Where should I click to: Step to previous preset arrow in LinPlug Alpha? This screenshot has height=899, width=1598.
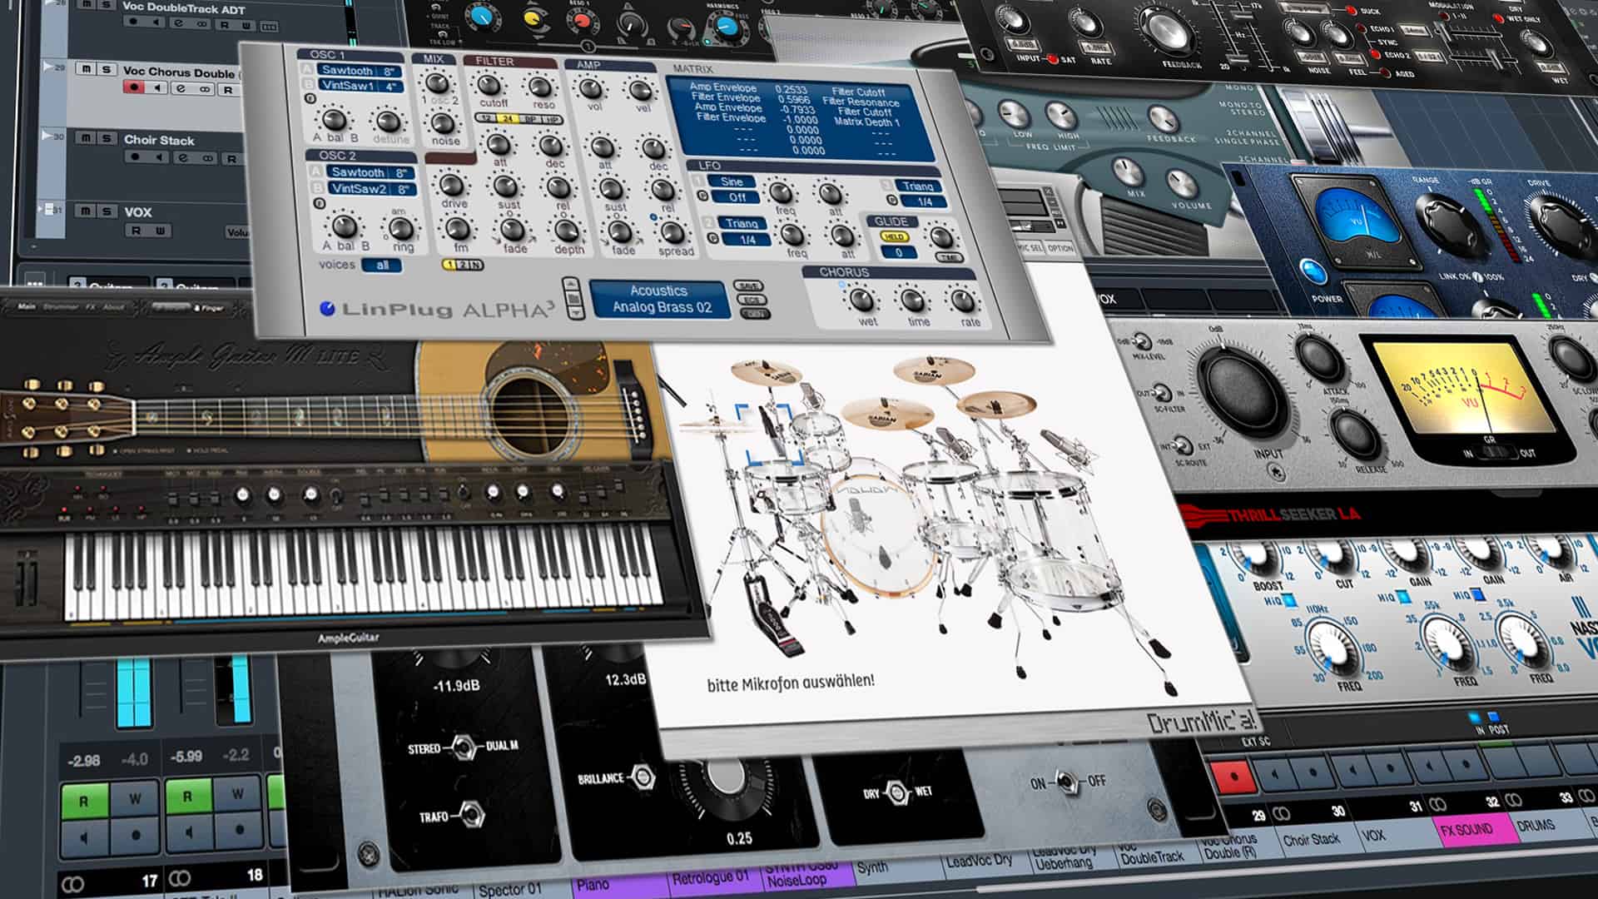click(572, 285)
